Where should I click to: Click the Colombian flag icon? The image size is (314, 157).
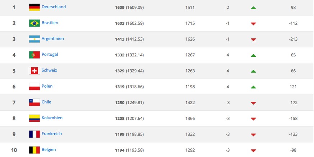[x=34, y=118]
